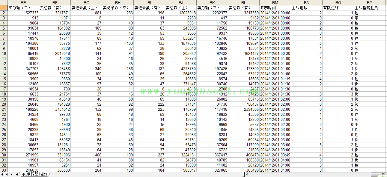Click the 买总额（客） header cell

[55, 8]
